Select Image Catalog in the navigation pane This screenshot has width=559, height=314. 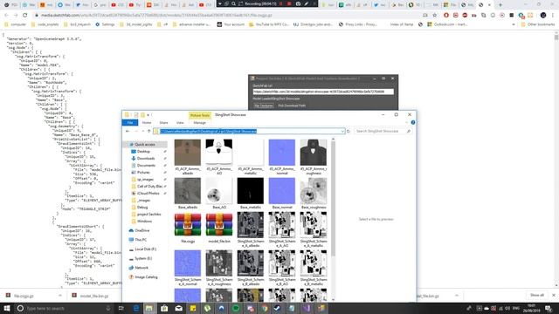click(x=146, y=277)
